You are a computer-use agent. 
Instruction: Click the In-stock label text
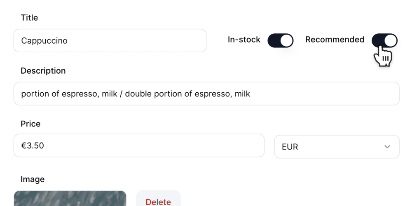tap(244, 40)
